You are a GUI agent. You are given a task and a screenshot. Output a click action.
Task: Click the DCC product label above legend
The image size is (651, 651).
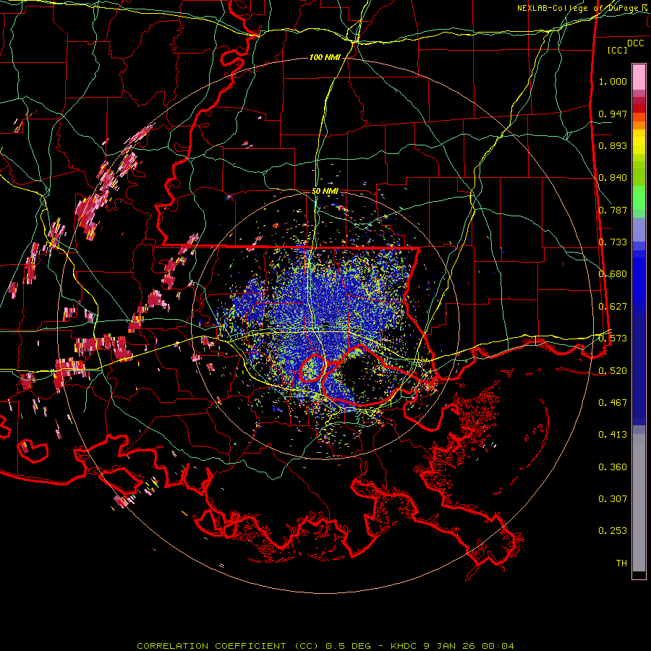click(636, 43)
